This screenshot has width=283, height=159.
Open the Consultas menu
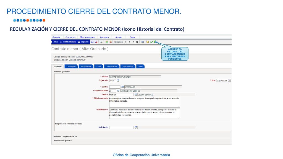point(70,37)
